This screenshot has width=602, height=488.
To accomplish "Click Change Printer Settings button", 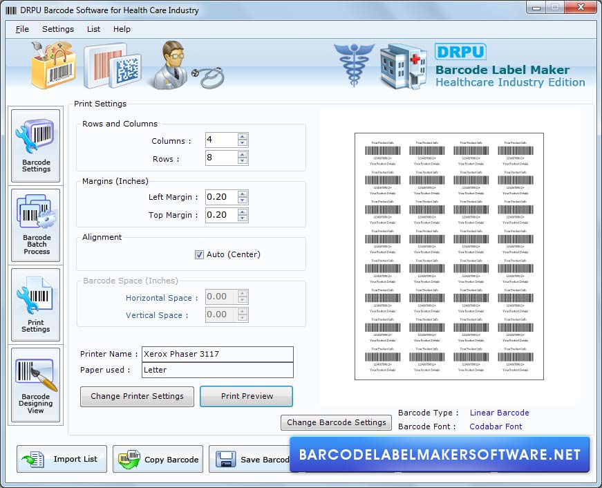I will [x=137, y=396].
